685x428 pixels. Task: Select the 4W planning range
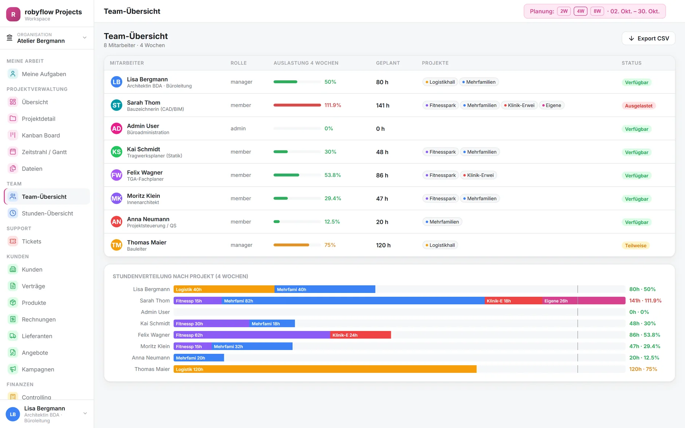coord(580,11)
